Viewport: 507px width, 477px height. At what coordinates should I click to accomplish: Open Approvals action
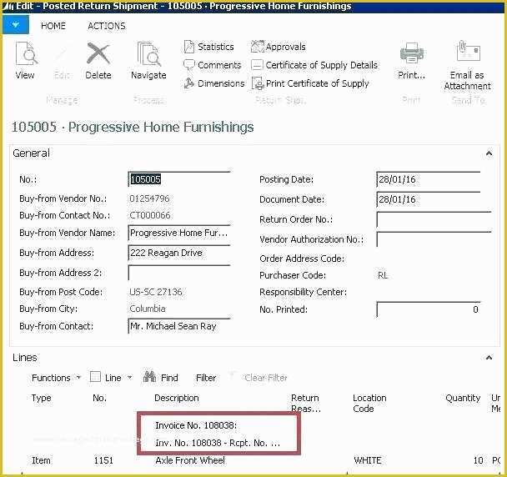[x=278, y=47]
